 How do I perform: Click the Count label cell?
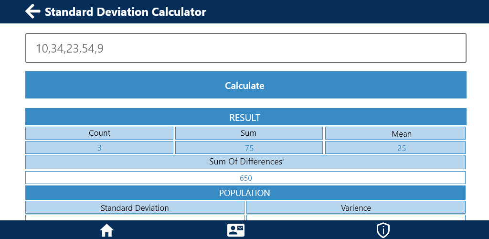99,133
